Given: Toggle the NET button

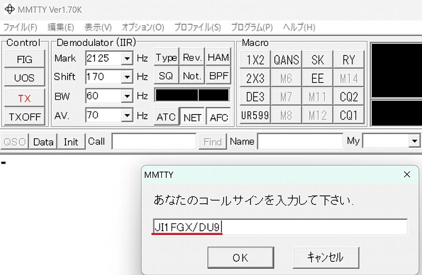Looking at the screenshot, I should click(x=192, y=117).
